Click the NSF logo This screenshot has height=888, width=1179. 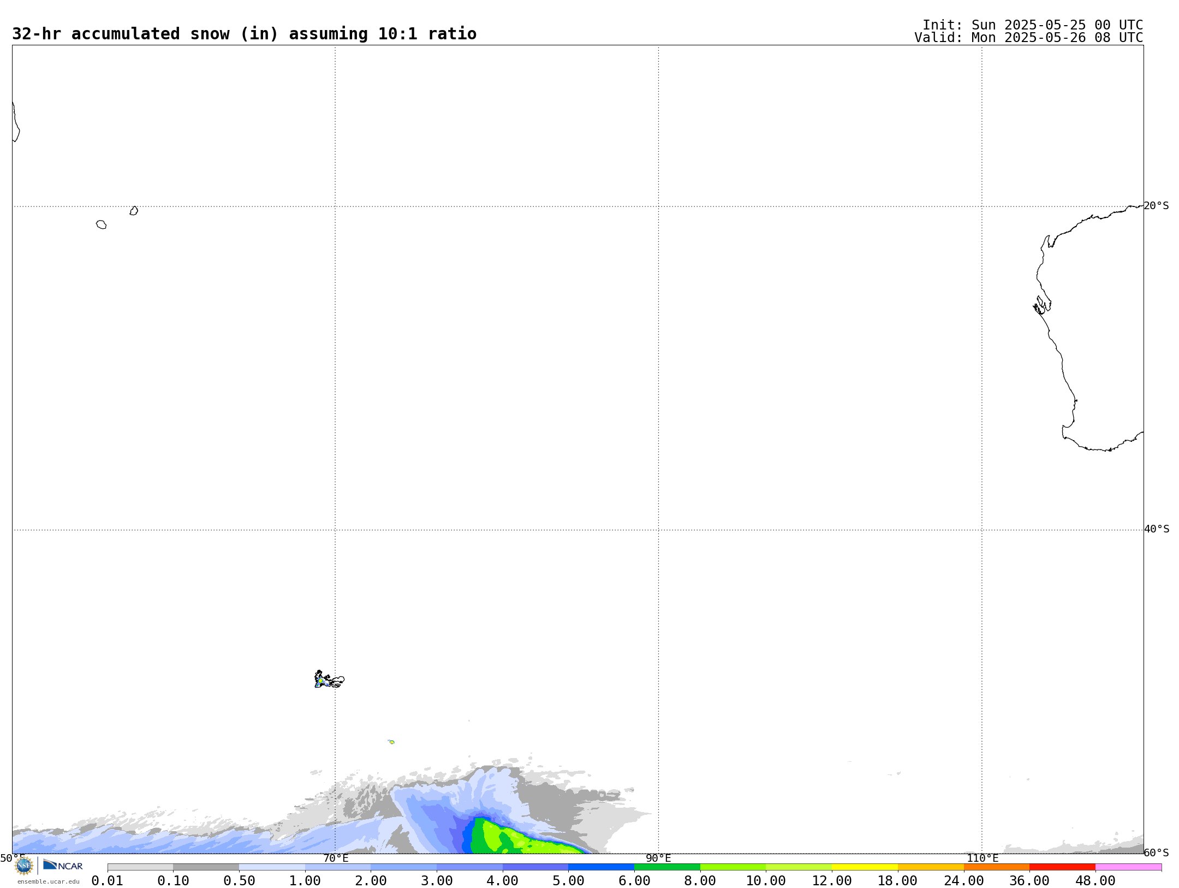(24, 866)
